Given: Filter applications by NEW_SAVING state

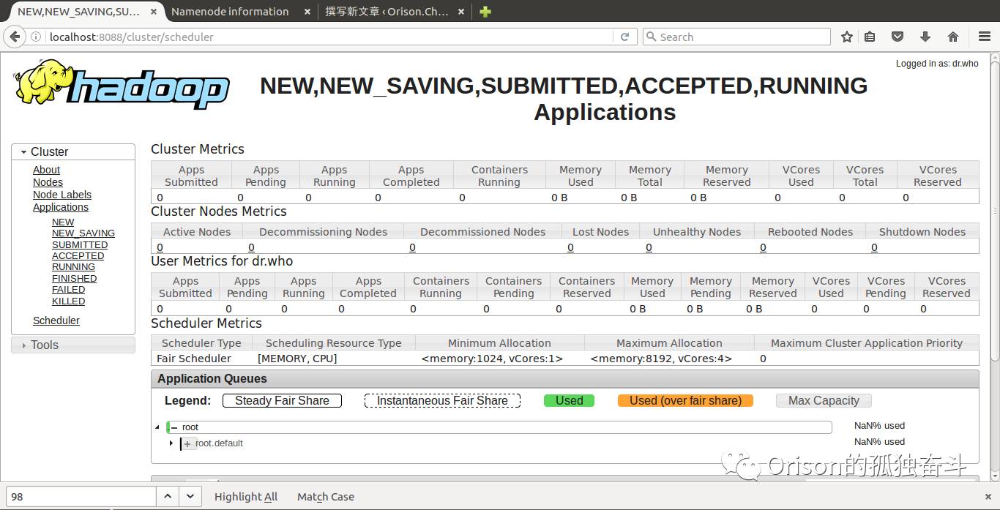Looking at the screenshot, I should (83, 233).
